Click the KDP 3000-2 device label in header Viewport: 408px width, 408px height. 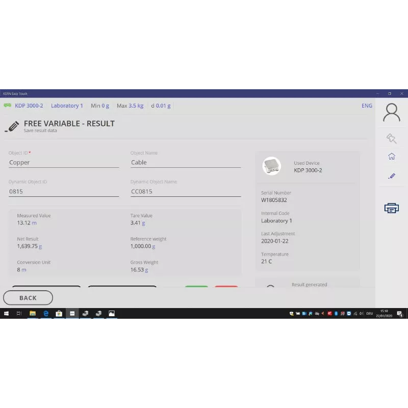coord(29,106)
